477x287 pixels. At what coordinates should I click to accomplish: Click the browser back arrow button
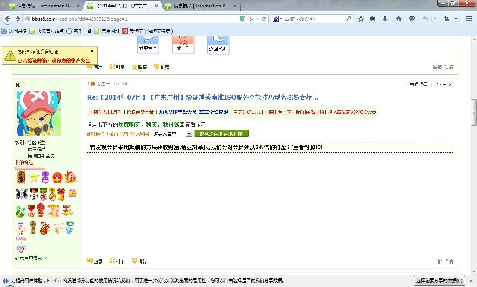pos(7,19)
